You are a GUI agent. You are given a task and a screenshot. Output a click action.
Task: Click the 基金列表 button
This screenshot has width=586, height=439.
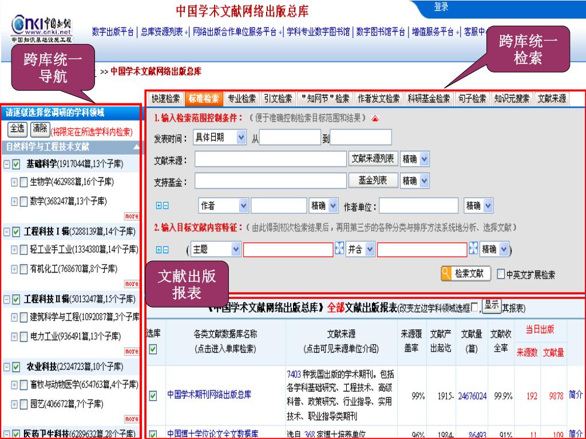click(373, 181)
